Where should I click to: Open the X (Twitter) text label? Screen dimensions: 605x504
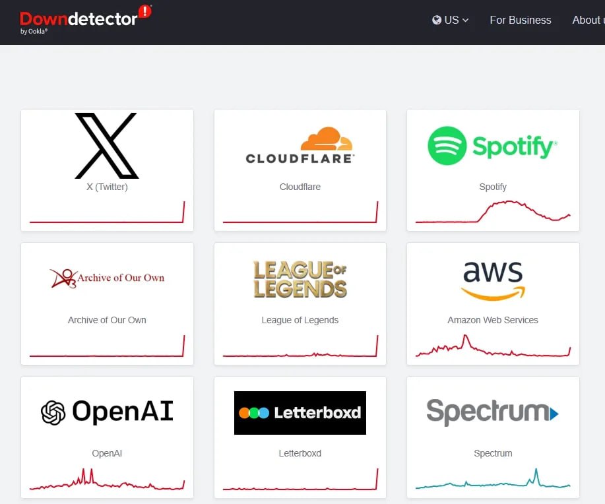(x=107, y=187)
